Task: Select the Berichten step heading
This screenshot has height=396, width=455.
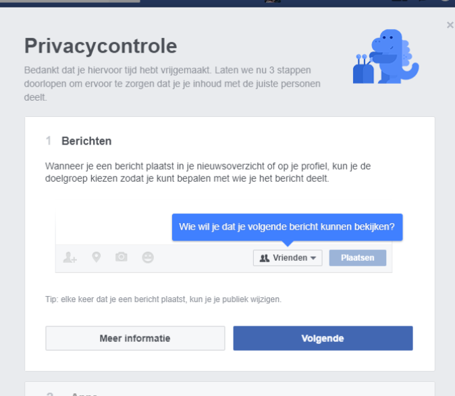Action: coord(86,141)
